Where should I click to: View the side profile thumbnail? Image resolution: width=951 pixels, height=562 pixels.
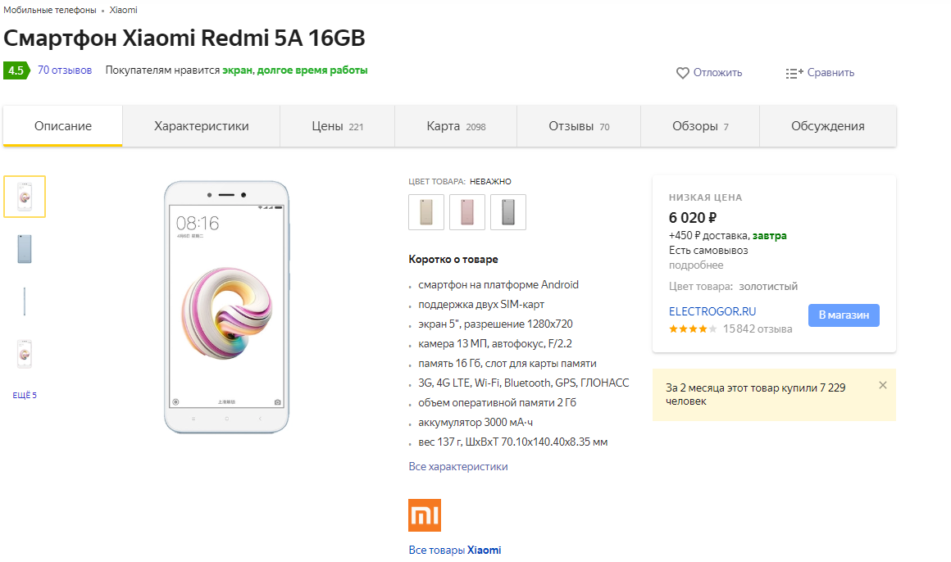(x=25, y=301)
